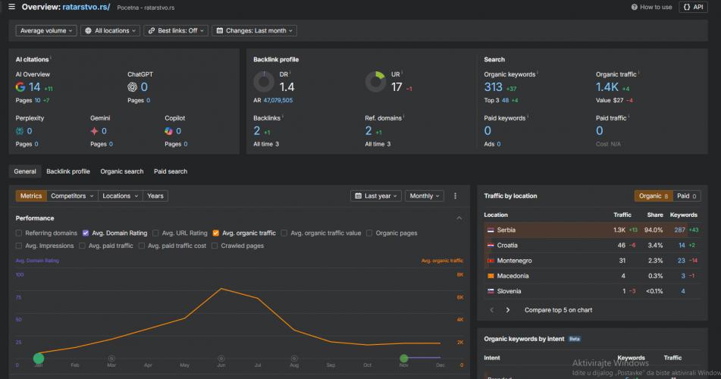
Task: Uncheck Avg. Domain Rating checkbox
Action: [x=86, y=233]
